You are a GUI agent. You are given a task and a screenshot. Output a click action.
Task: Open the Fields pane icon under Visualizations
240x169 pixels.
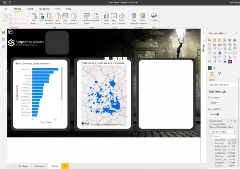[x=212, y=74]
